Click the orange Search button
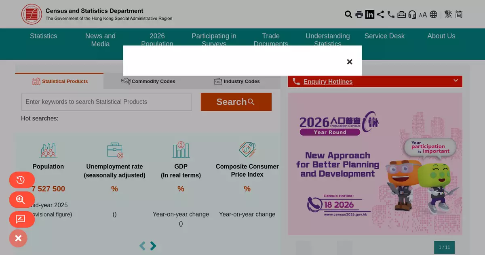485x255 pixels. (x=236, y=102)
